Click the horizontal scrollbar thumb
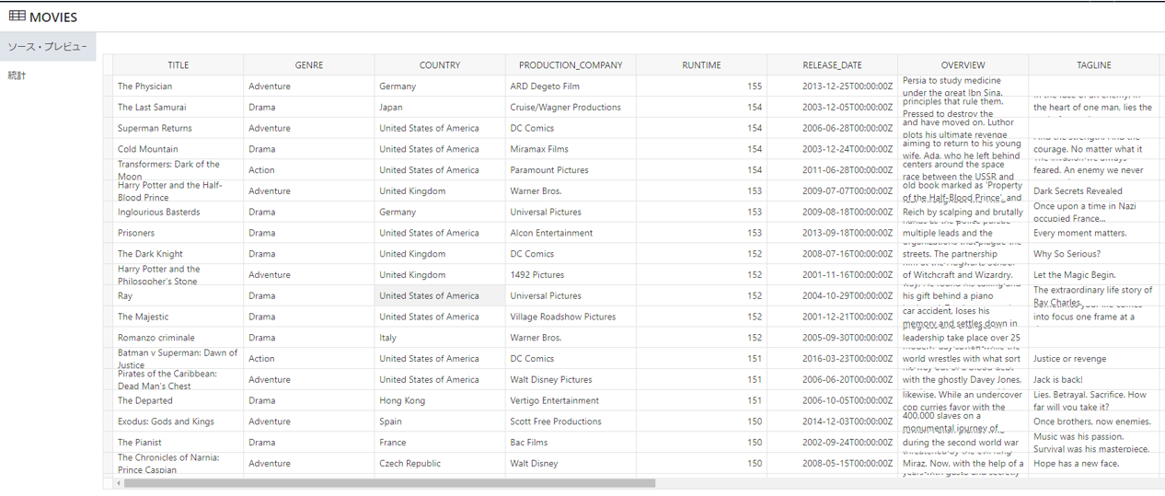This screenshot has width=1165, height=496. pyautogui.click(x=388, y=483)
